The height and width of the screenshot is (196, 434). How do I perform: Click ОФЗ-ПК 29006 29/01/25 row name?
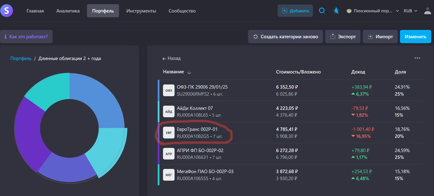pyautogui.click(x=202, y=87)
